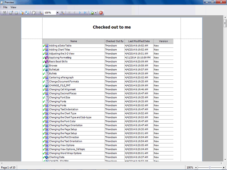Select the text 'Changing the Font Color'
Screen dimensions: 227x170
point(62,121)
